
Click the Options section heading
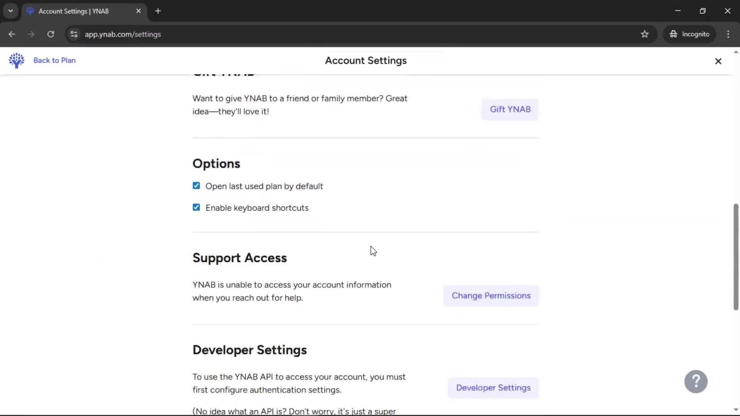[216, 164]
